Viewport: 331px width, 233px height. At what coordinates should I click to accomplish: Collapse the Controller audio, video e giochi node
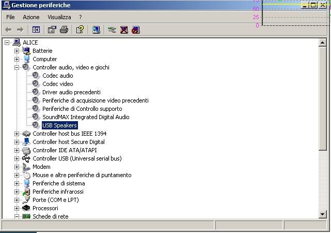click(x=17, y=67)
